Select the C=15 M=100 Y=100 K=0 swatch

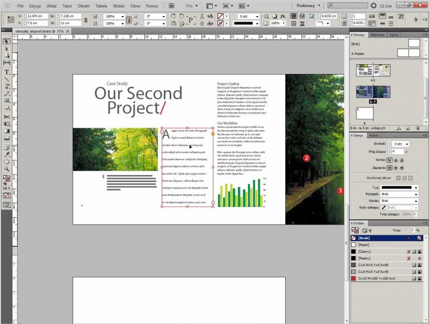(378, 278)
